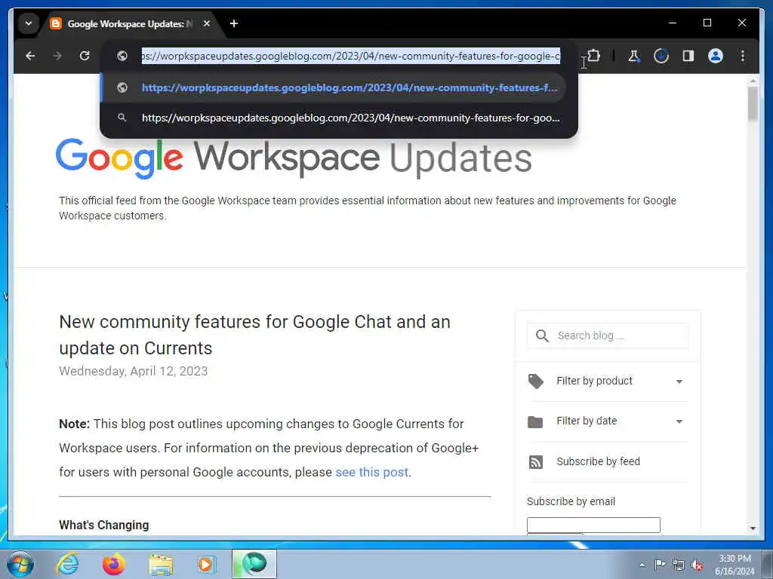Click the Filter by product tag icon
The width and height of the screenshot is (773, 579).
(535, 381)
